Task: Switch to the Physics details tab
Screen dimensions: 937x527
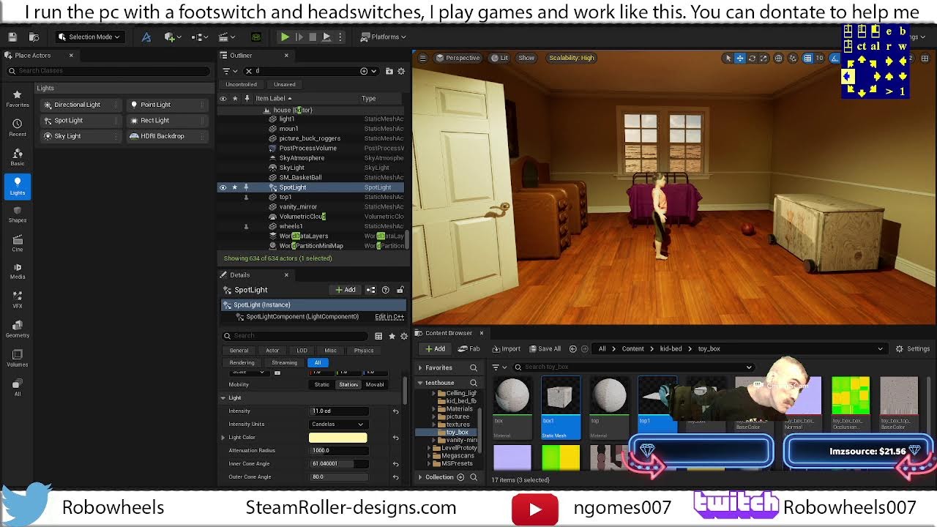Action: pos(364,351)
